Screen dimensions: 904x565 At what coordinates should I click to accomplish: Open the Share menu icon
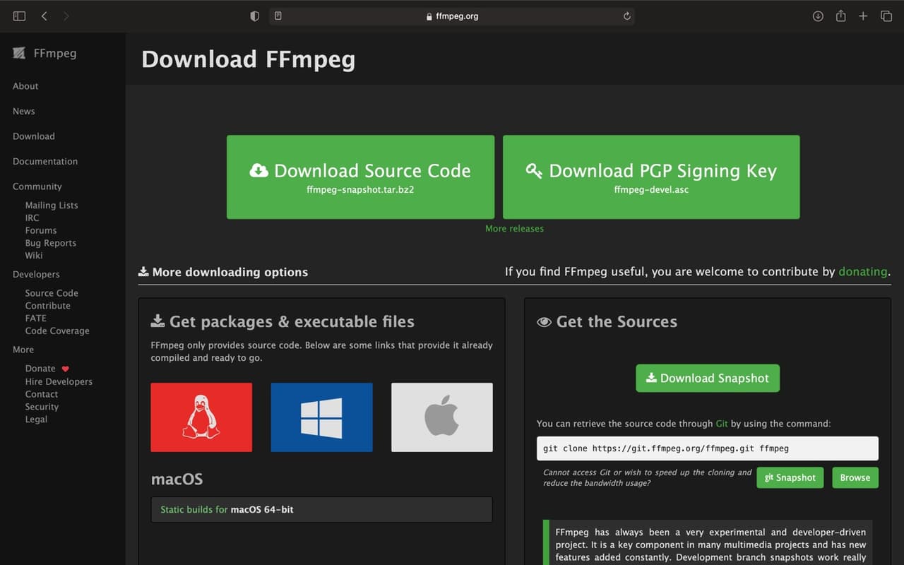click(x=840, y=16)
